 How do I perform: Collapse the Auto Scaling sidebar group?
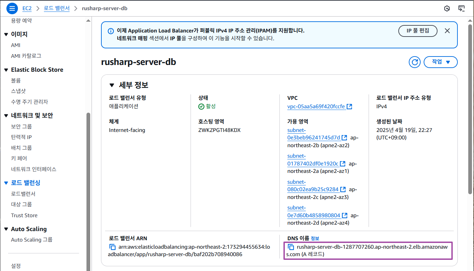[6, 229]
